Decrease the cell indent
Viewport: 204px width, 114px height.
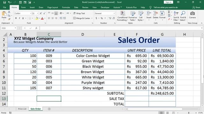[61, 18]
